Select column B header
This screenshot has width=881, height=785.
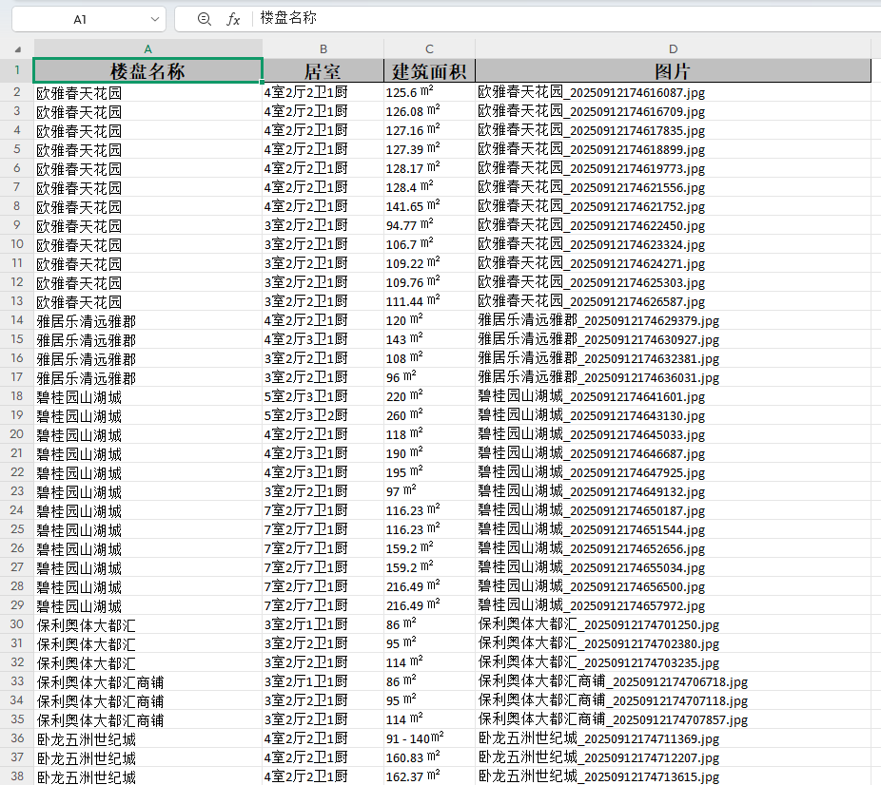point(323,48)
